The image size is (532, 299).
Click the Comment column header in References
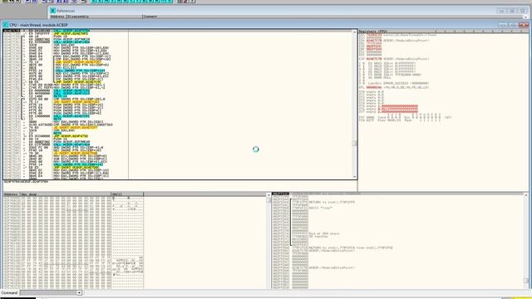pyautogui.click(x=332, y=17)
